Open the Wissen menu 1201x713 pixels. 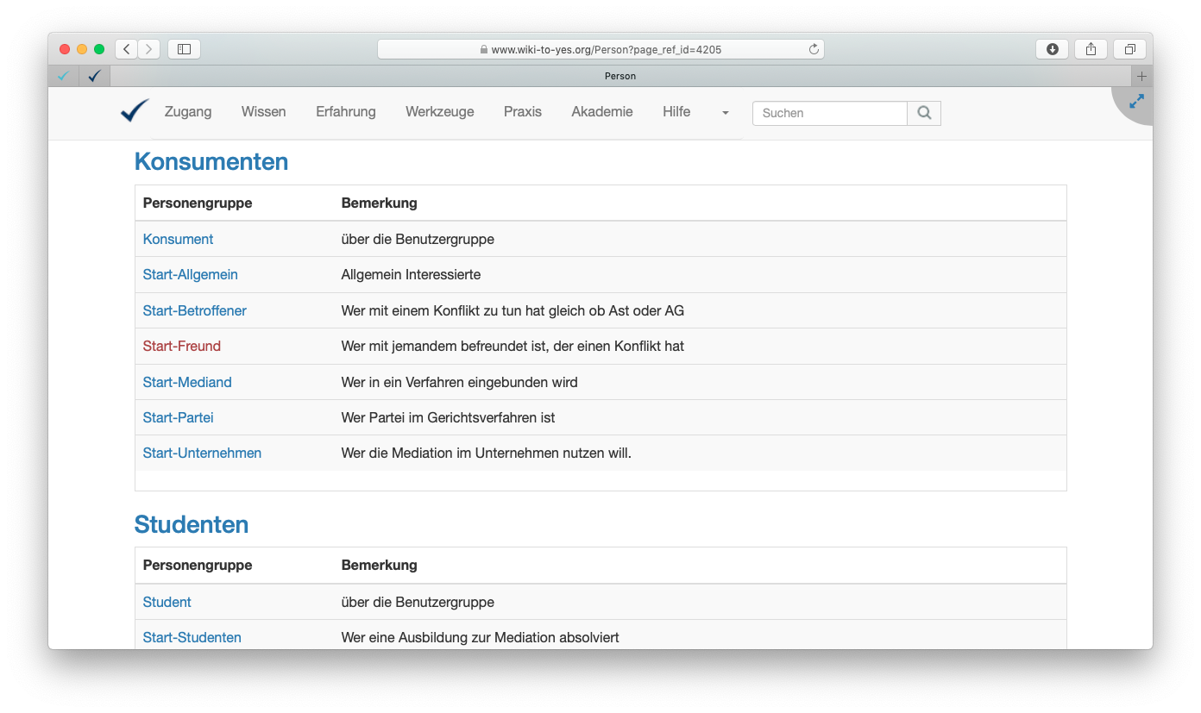263,112
